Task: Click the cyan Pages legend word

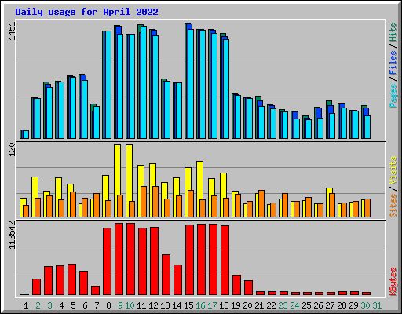Action: point(393,96)
